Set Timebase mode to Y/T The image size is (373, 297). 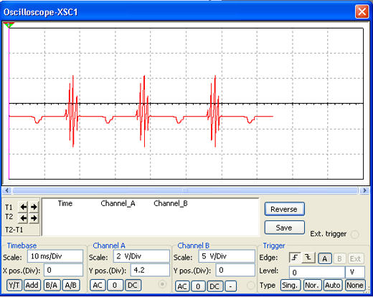(x=14, y=285)
